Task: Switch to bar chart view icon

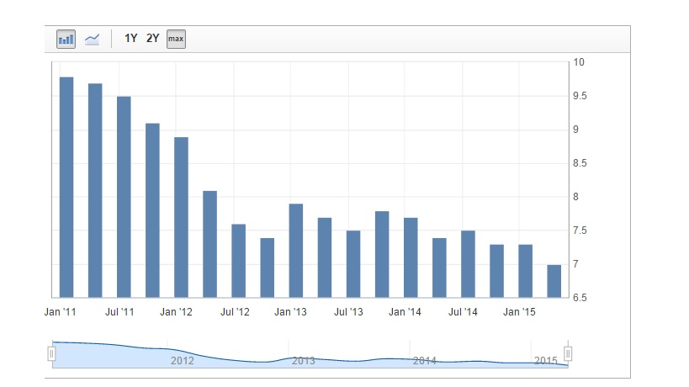Action: coord(66,39)
